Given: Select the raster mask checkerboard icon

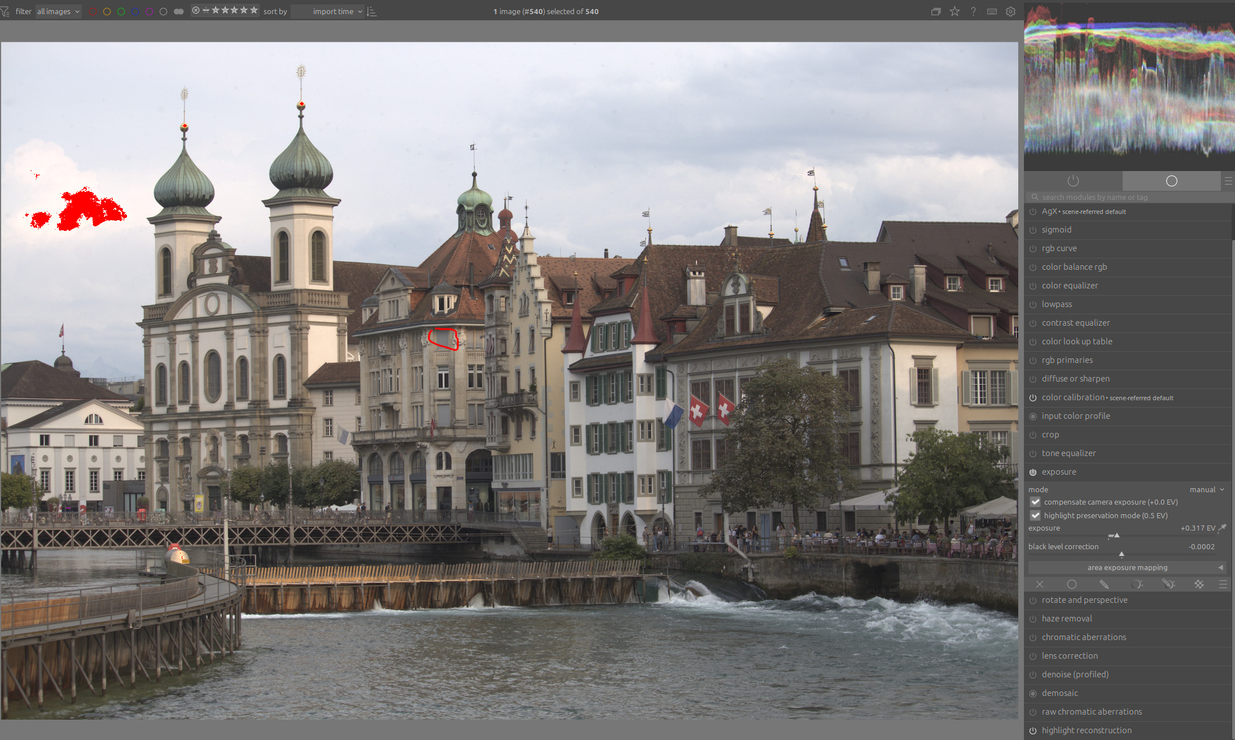Looking at the screenshot, I should point(1199,584).
